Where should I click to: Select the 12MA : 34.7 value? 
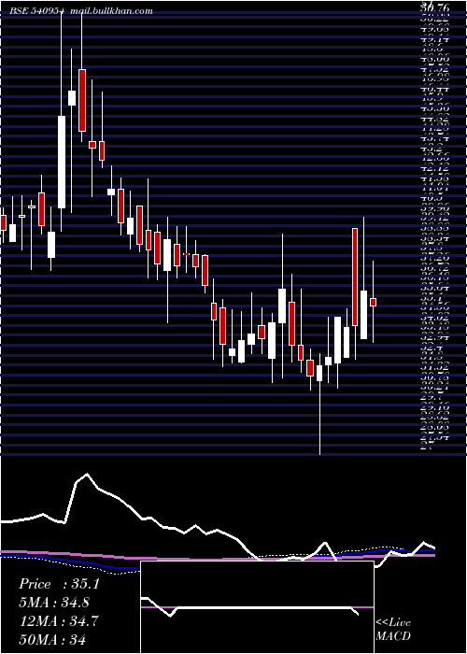point(59,621)
